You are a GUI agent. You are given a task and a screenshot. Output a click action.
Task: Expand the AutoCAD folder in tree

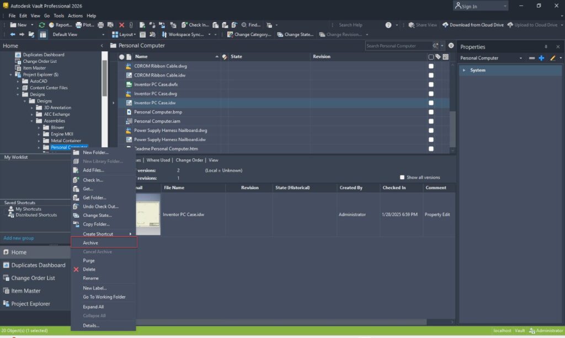click(x=18, y=81)
